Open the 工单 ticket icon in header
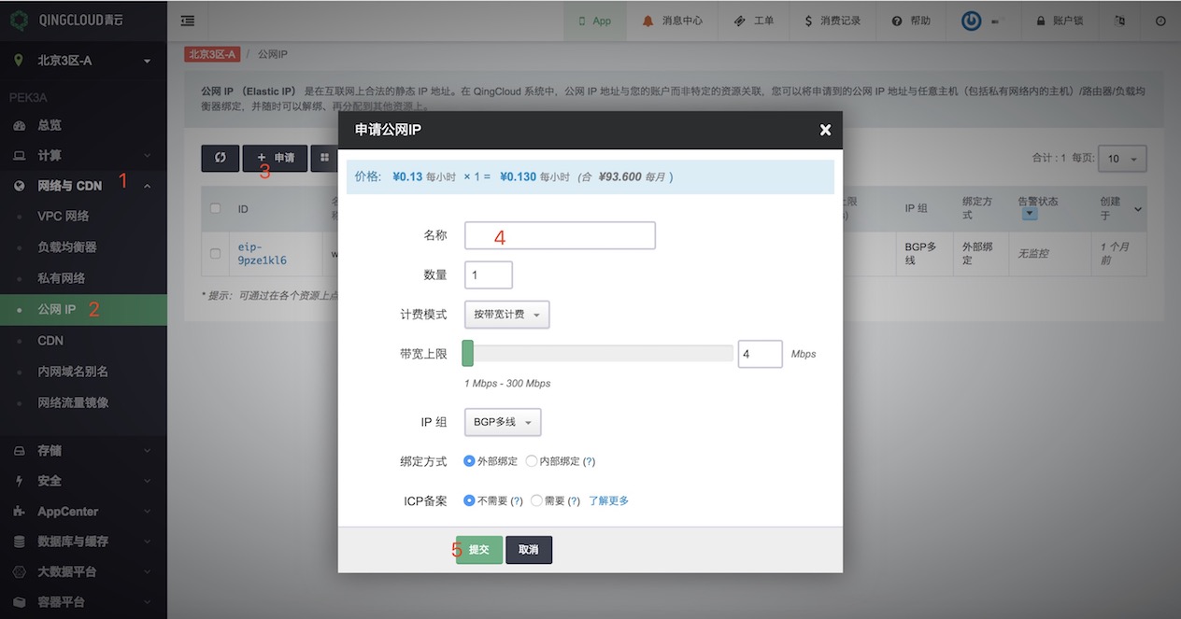This screenshot has width=1181, height=619. [739, 21]
